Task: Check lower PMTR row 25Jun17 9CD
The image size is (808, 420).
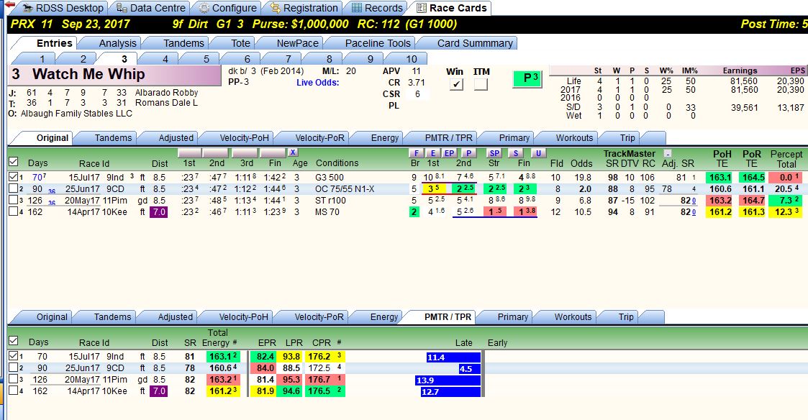Action: 14,367
